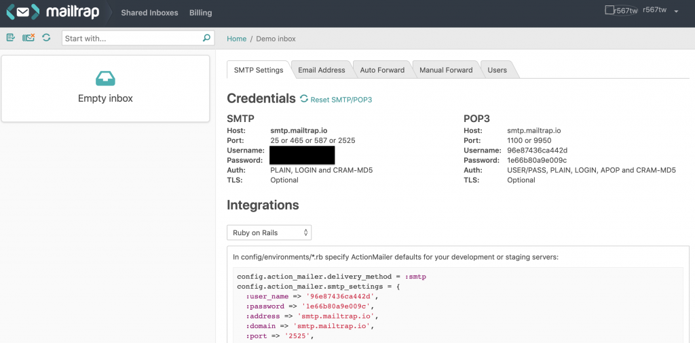Click the Mailtrap logo

click(x=52, y=12)
